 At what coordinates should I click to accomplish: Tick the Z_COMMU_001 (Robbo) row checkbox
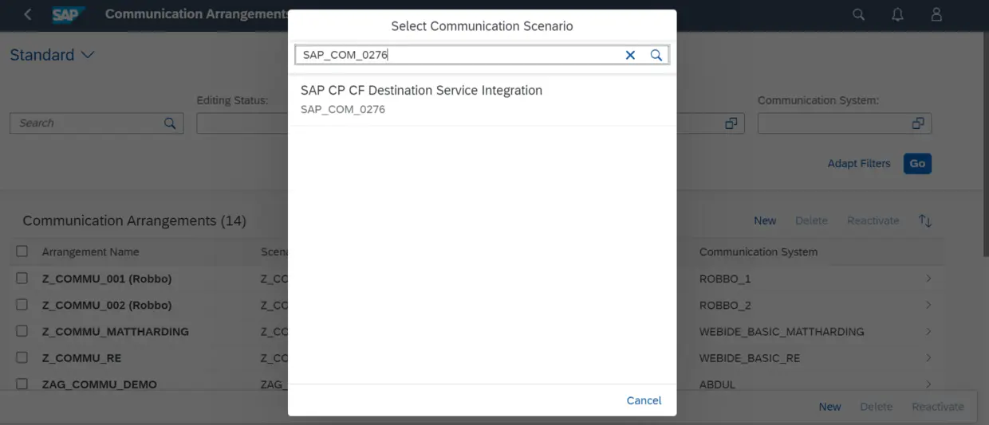[x=22, y=279]
